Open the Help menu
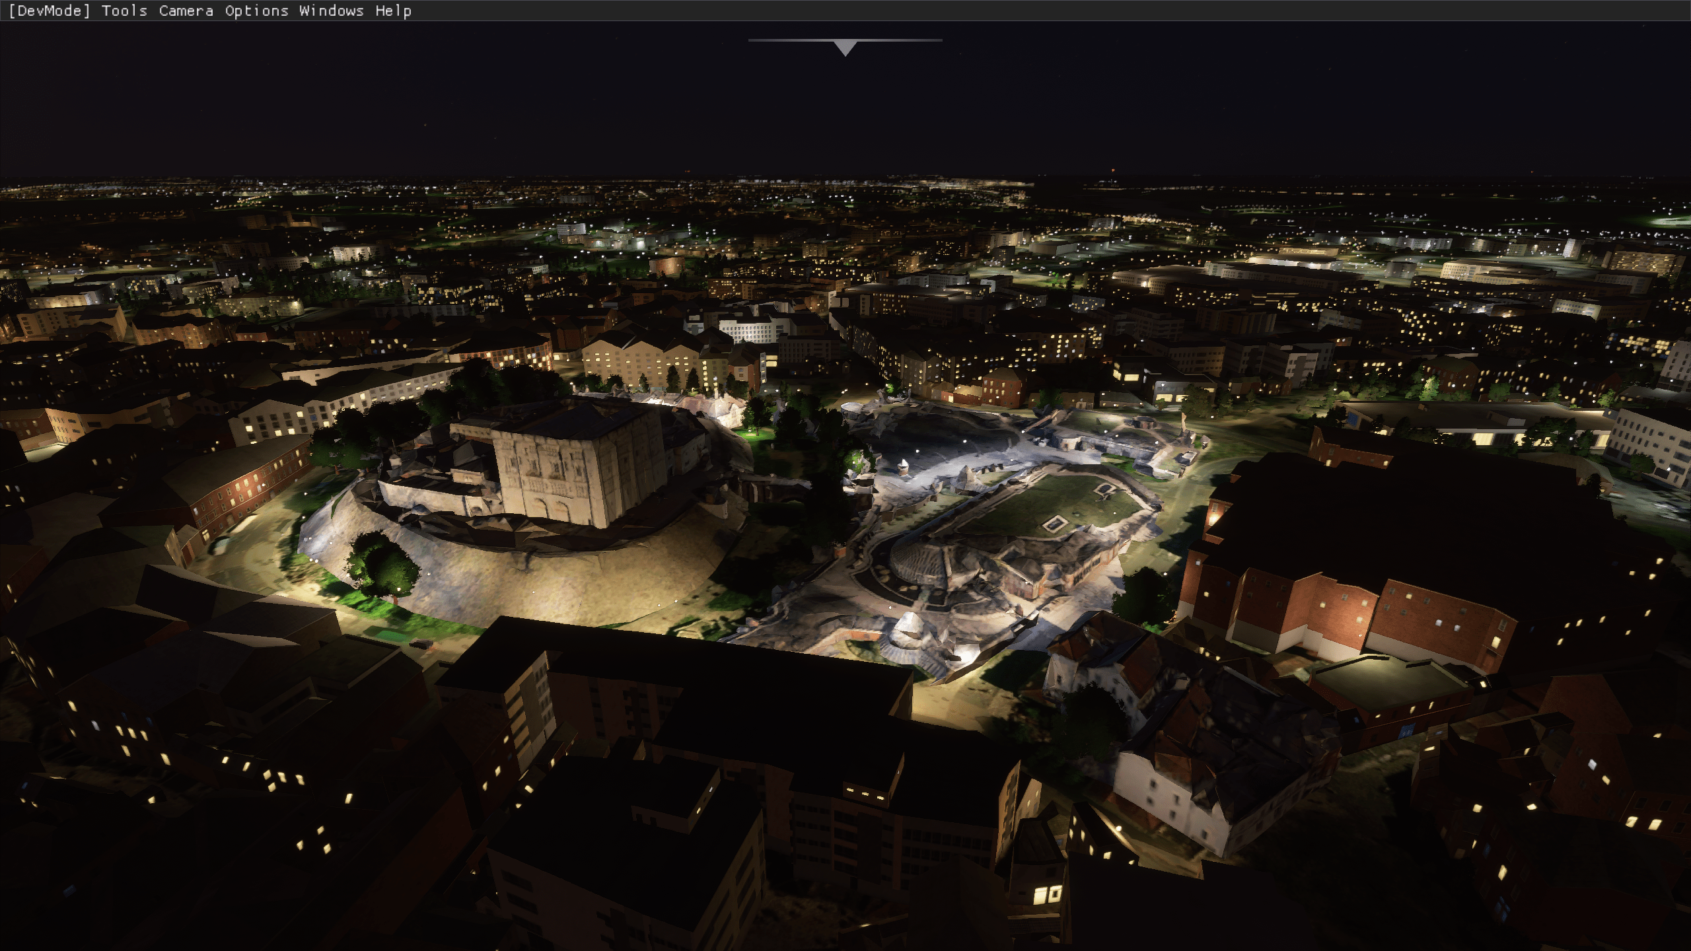Image resolution: width=1691 pixels, height=951 pixels. 393,11
